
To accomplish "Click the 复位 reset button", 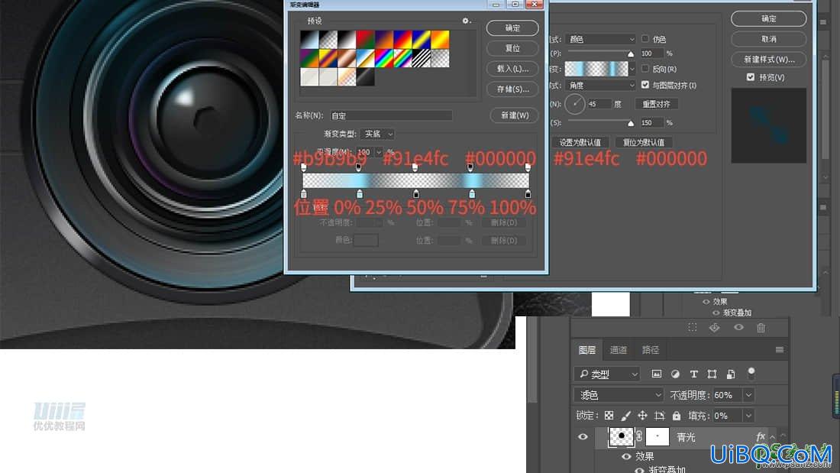I will (x=512, y=48).
